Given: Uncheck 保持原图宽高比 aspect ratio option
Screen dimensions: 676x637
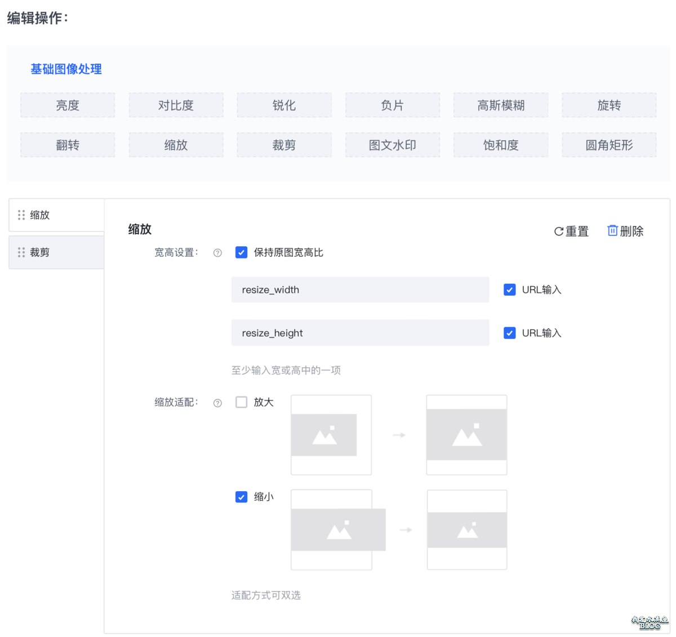Looking at the screenshot, I should [x=241, y=252].
